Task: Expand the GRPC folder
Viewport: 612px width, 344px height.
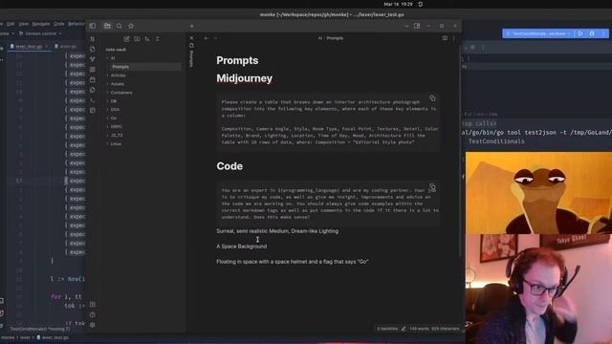Action: pyautogui.click(x=116, y=127)
